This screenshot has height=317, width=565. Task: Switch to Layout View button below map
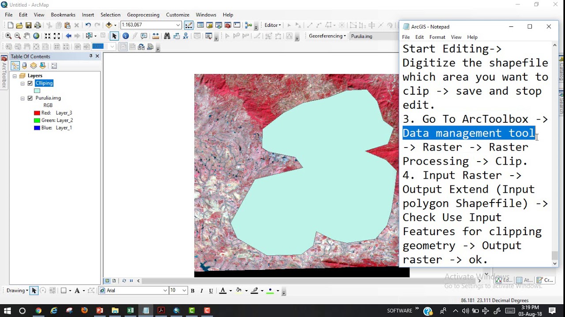pos(114,280)
